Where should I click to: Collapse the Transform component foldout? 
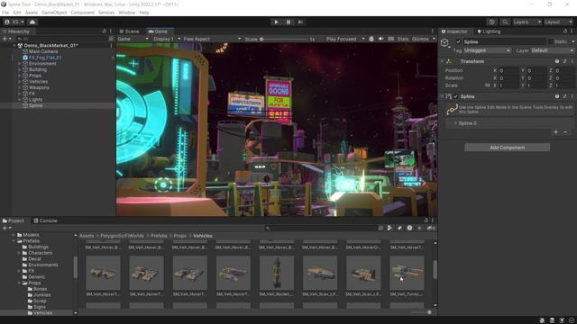(443, 61)
